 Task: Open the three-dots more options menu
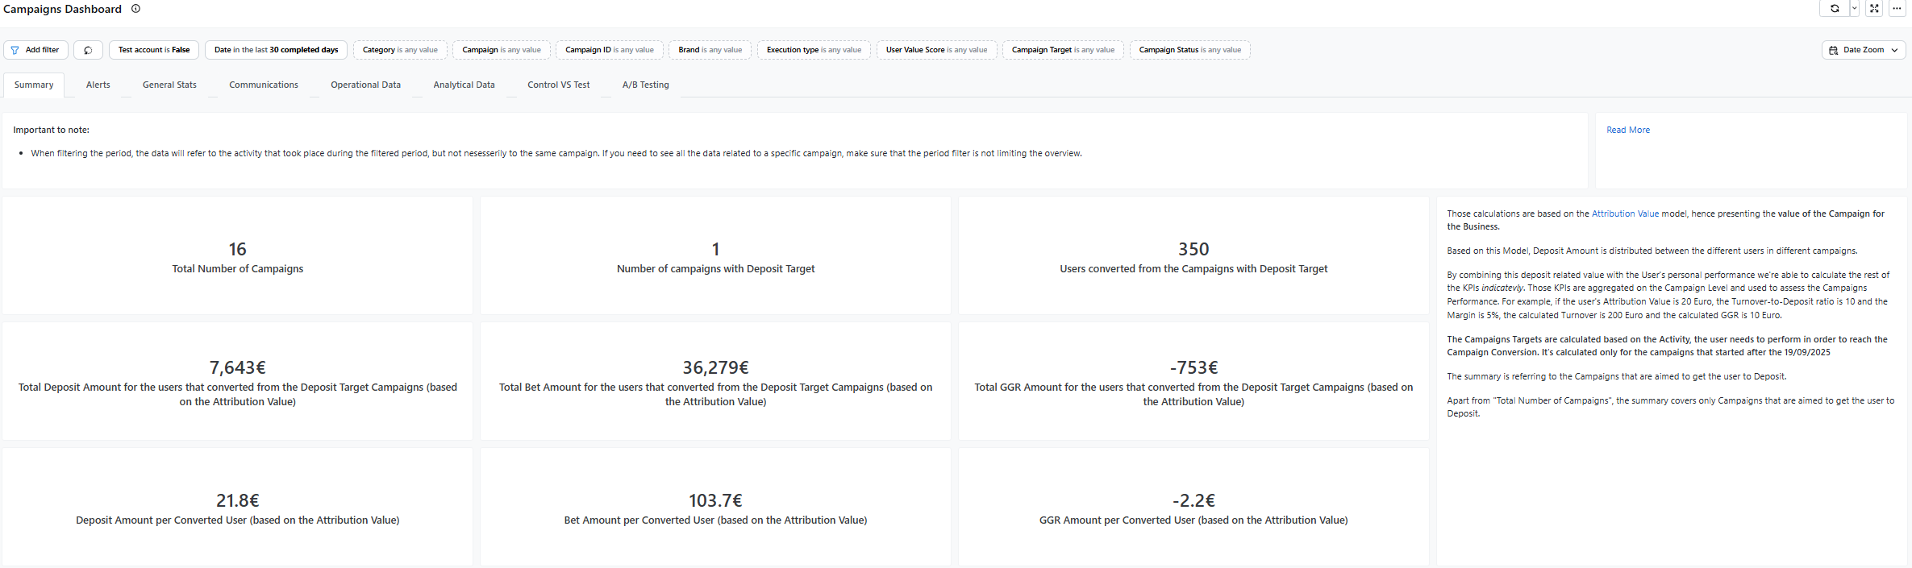tap(1897, 9)
